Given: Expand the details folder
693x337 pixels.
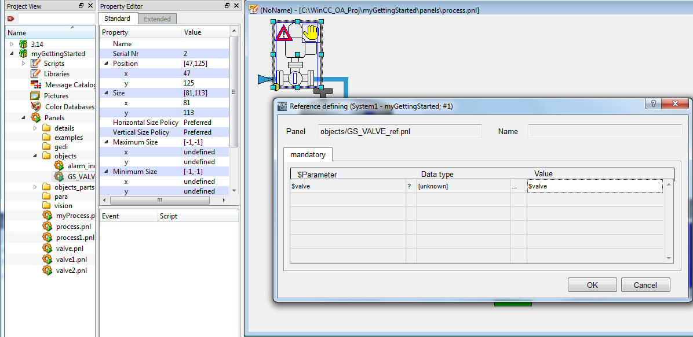Looking at the screenshot, I should tap(35, 128).
